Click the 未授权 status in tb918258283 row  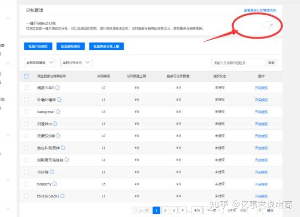[220, 196]
